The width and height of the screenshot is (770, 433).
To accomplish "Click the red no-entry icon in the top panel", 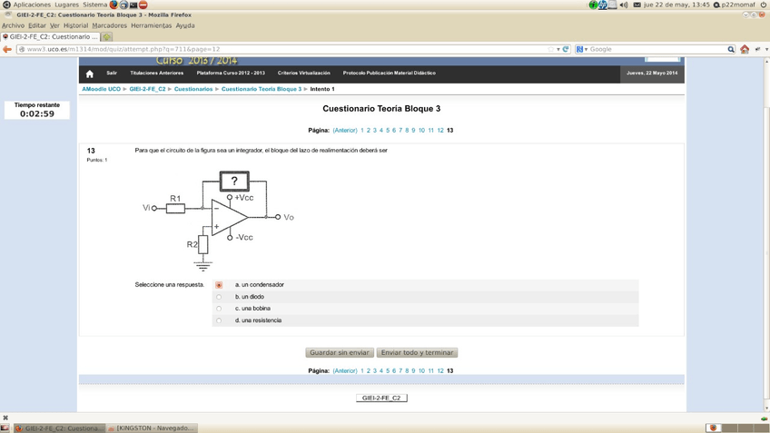I will pyautogui.click(x=143, y=5).
